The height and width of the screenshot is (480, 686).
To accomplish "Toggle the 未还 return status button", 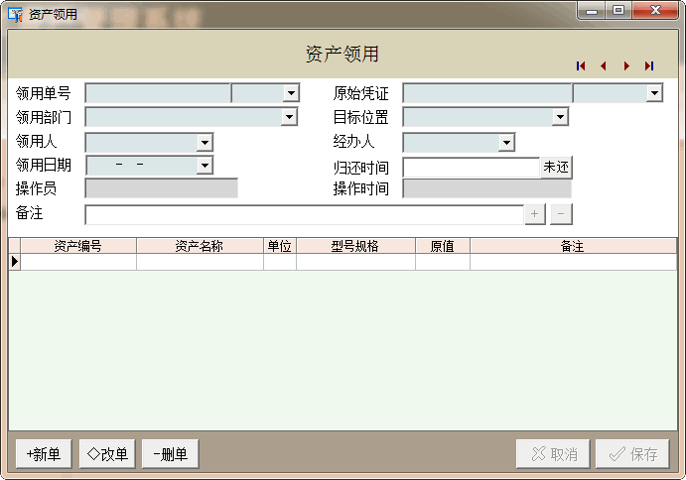I will click(x=556, y=168).
